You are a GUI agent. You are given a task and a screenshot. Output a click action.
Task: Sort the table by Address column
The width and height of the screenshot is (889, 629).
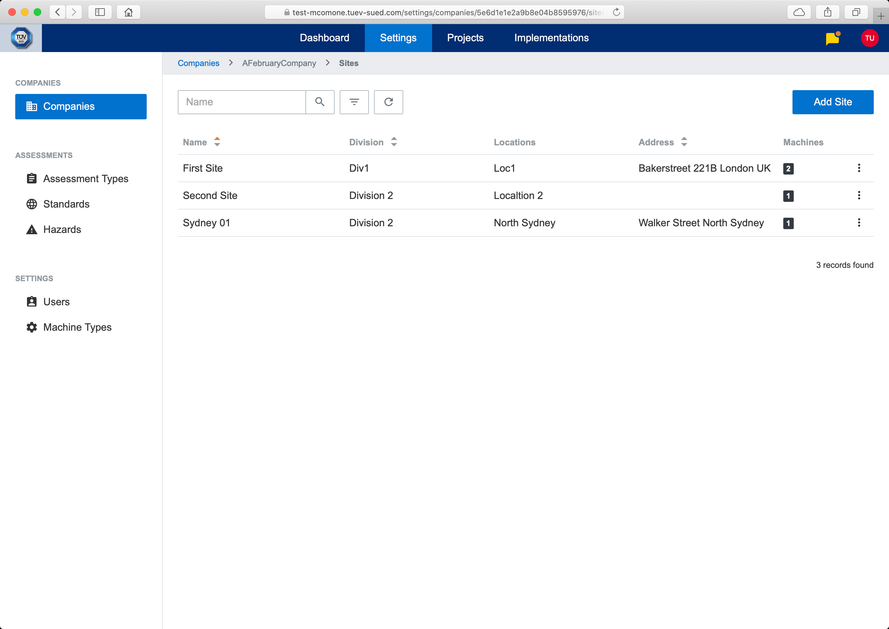tap(684, 142)
